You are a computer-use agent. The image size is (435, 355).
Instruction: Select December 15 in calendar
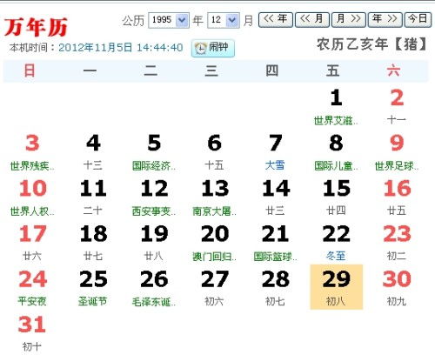pos(337,198)
